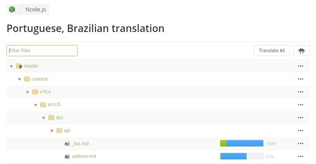Collapse the doc folder arrow

pos(43,118)
